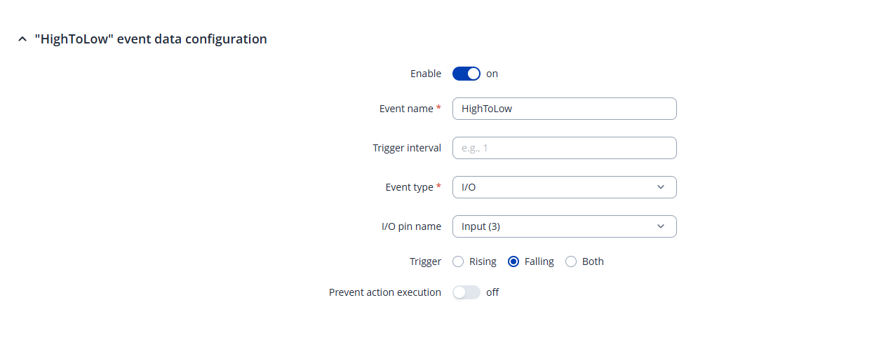Click the "HighToLow" event data configuration heading
Viewport: 893px width, 340px height.
coord(151,39)
